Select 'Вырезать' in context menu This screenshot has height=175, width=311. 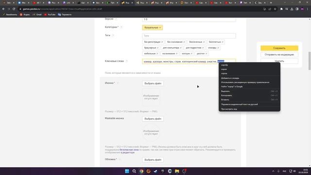(x=249, y=91)
